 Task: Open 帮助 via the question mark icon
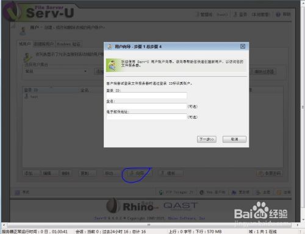click(x=278, y=15)
